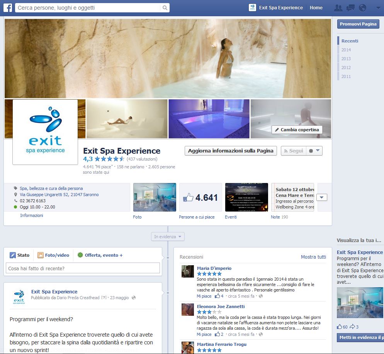Open the Eventi thumbnail tile
Image resolution: width=384 pixels, height=354 pixels.
tap(246, 197)
